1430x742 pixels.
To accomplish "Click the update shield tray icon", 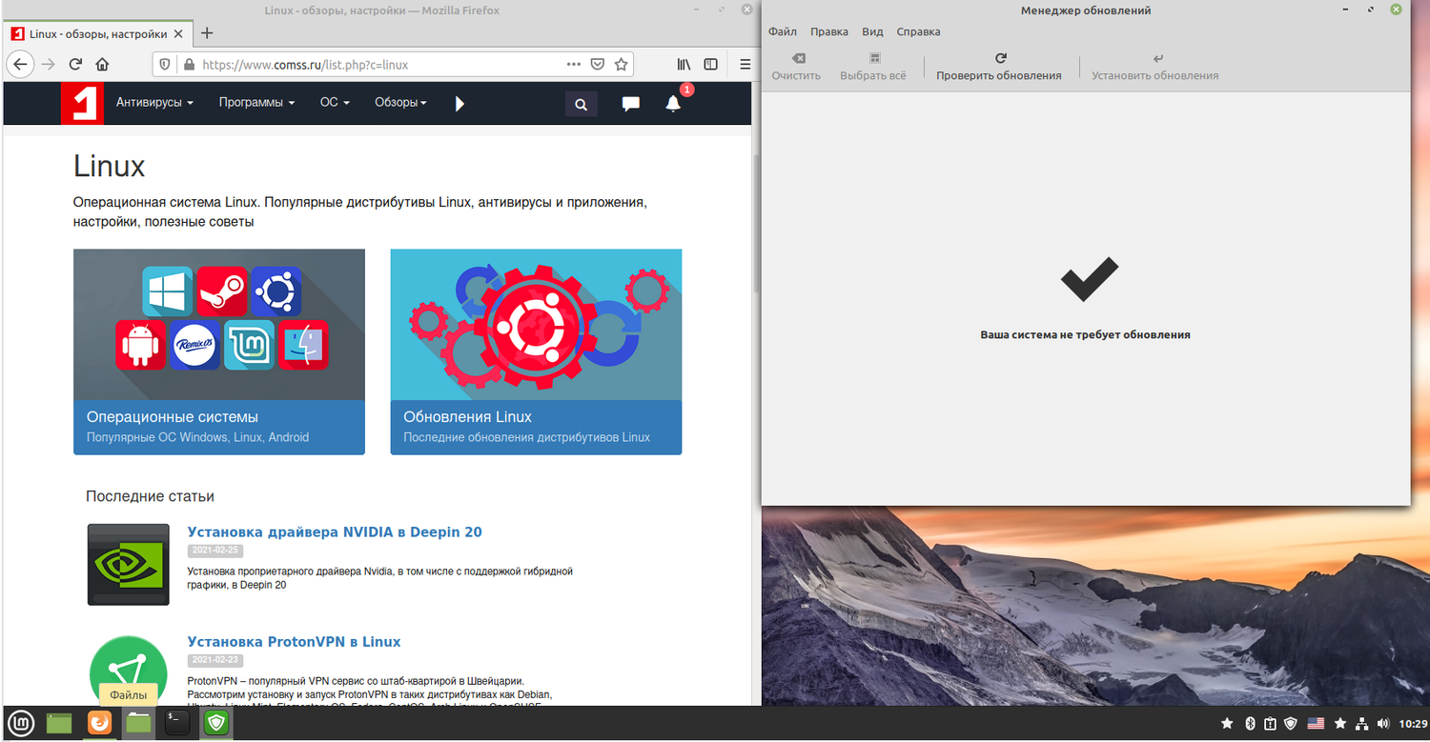I will pos(1292,725).
